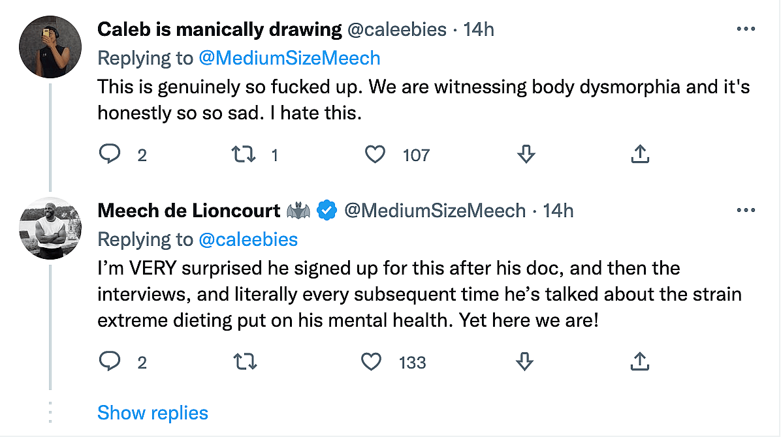Share Caleb's tweet via share icon
Viewport: 781px width, 437px height.
coord(641,155)
